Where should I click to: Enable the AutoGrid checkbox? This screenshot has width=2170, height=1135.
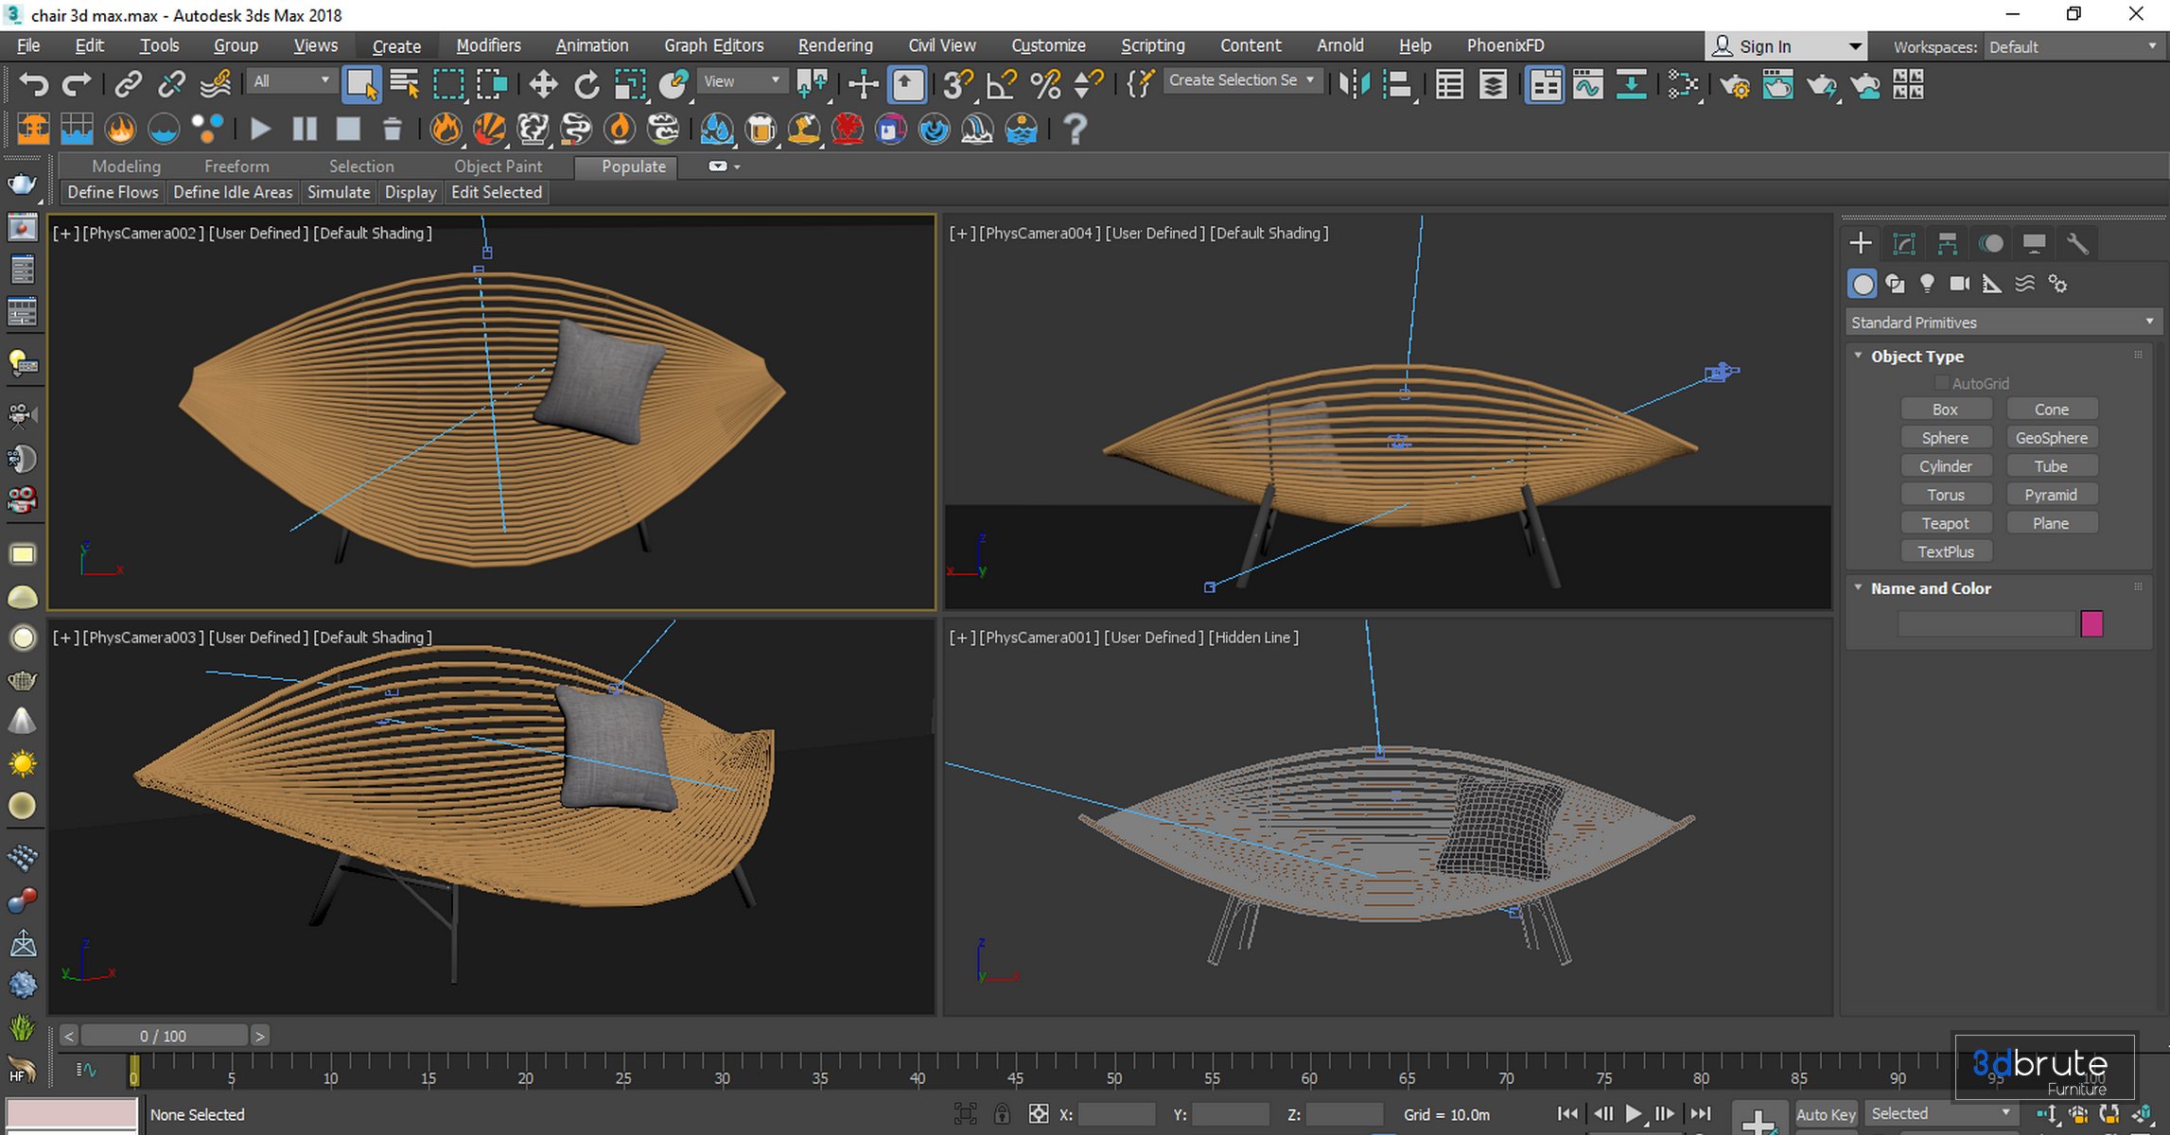(x=1942, y=383)
